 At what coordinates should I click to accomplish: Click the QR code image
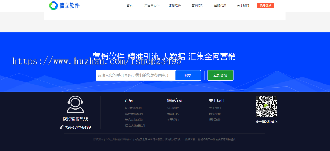pyautogui.click(x=266, y=106)
